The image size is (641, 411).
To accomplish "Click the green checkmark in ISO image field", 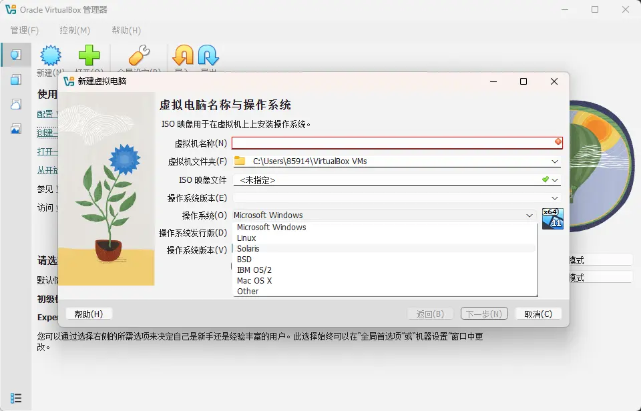I will click(545, 179).
